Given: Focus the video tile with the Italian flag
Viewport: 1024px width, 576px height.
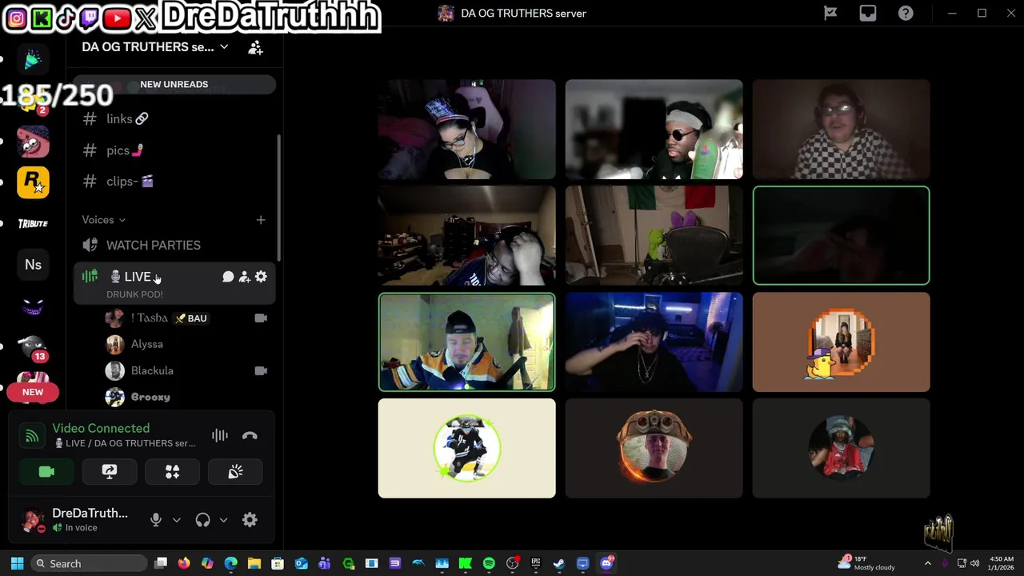Looking at the screenshot, I should 654,235.
